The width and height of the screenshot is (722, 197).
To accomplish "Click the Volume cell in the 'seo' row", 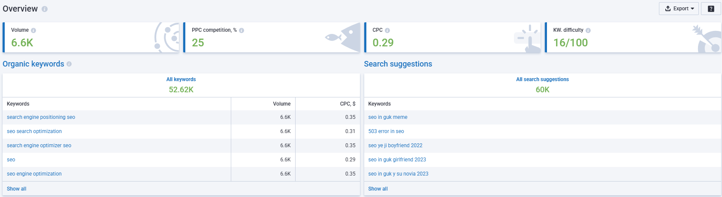I will pyautogui.click(x=285, y=160).
